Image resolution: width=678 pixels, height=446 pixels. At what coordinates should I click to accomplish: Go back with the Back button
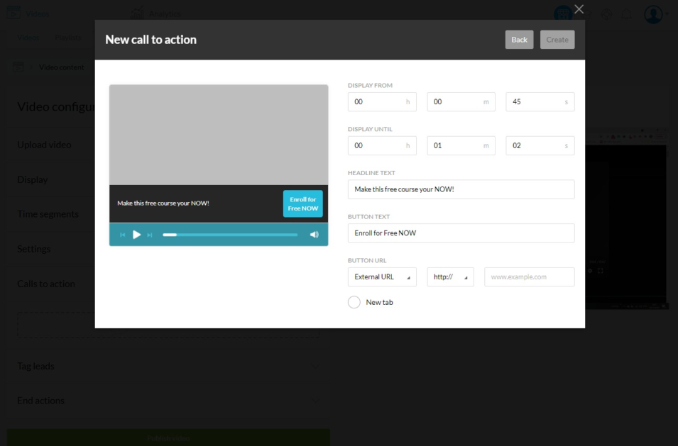coord(519,40)
